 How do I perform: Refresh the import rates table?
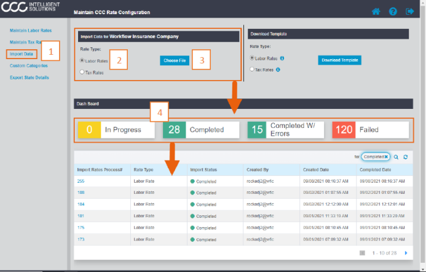pyautogui.click(x=406, y=158)
